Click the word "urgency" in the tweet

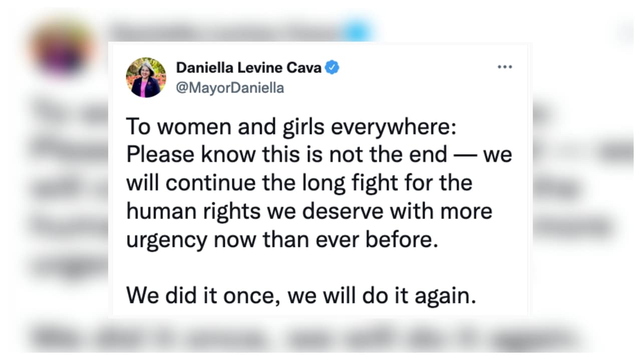click(x=166, y=239)
